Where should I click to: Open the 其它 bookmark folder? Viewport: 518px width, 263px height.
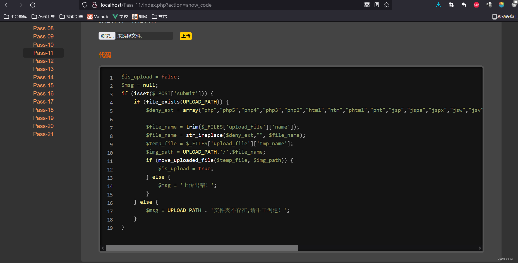click(159, 17)
